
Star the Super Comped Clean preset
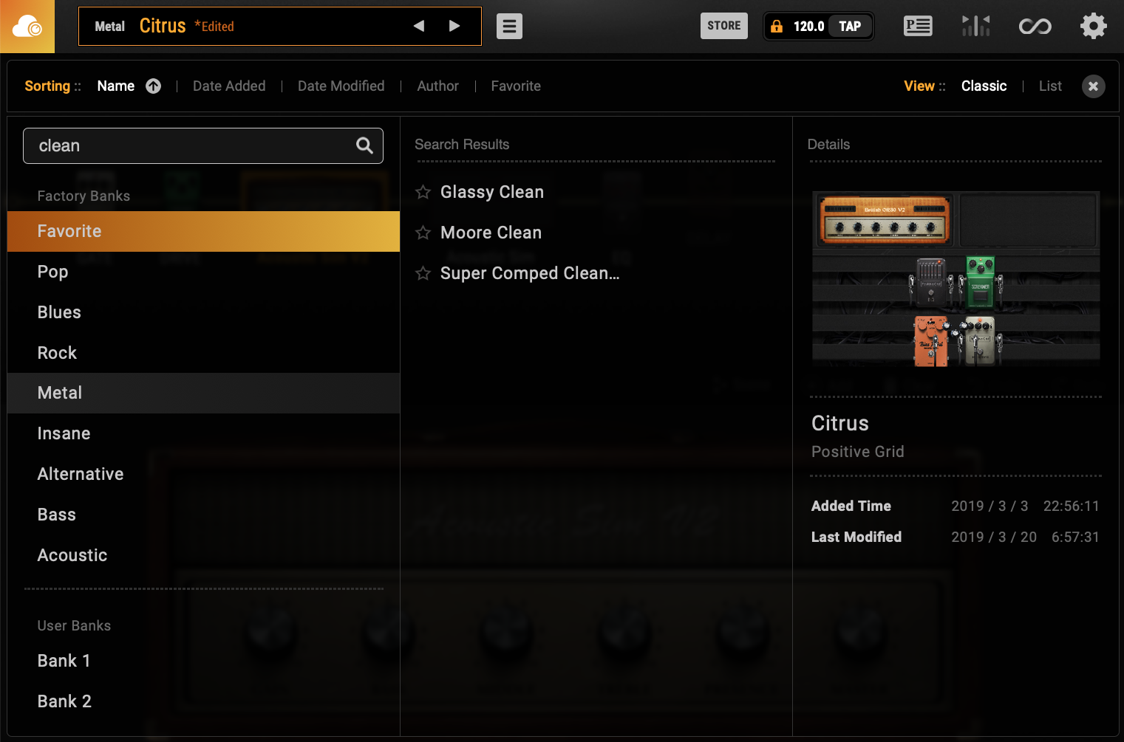coord(423,274)
